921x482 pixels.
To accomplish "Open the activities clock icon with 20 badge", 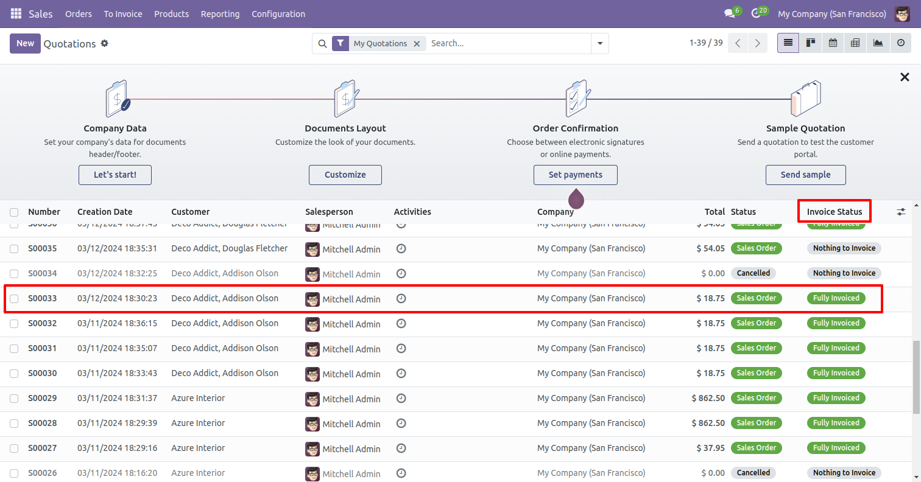I will (x=756, y=13).
